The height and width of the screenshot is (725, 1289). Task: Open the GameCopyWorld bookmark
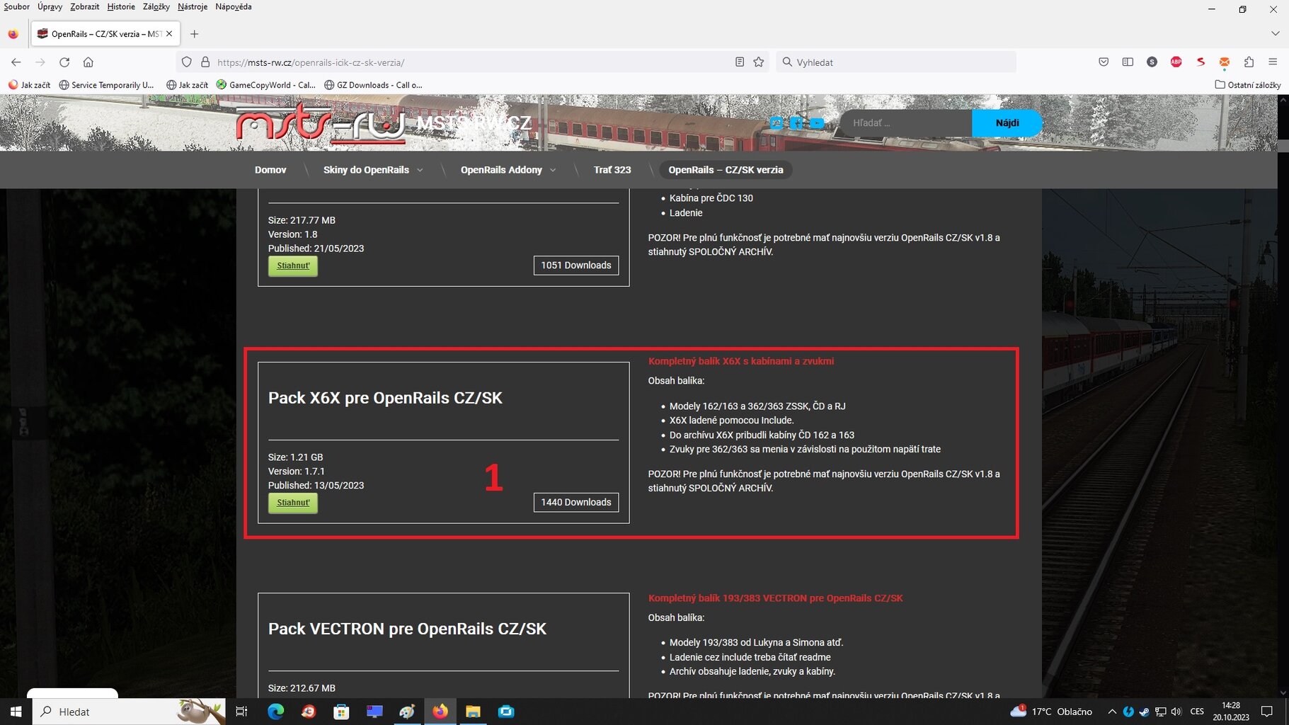pos(266,85)
